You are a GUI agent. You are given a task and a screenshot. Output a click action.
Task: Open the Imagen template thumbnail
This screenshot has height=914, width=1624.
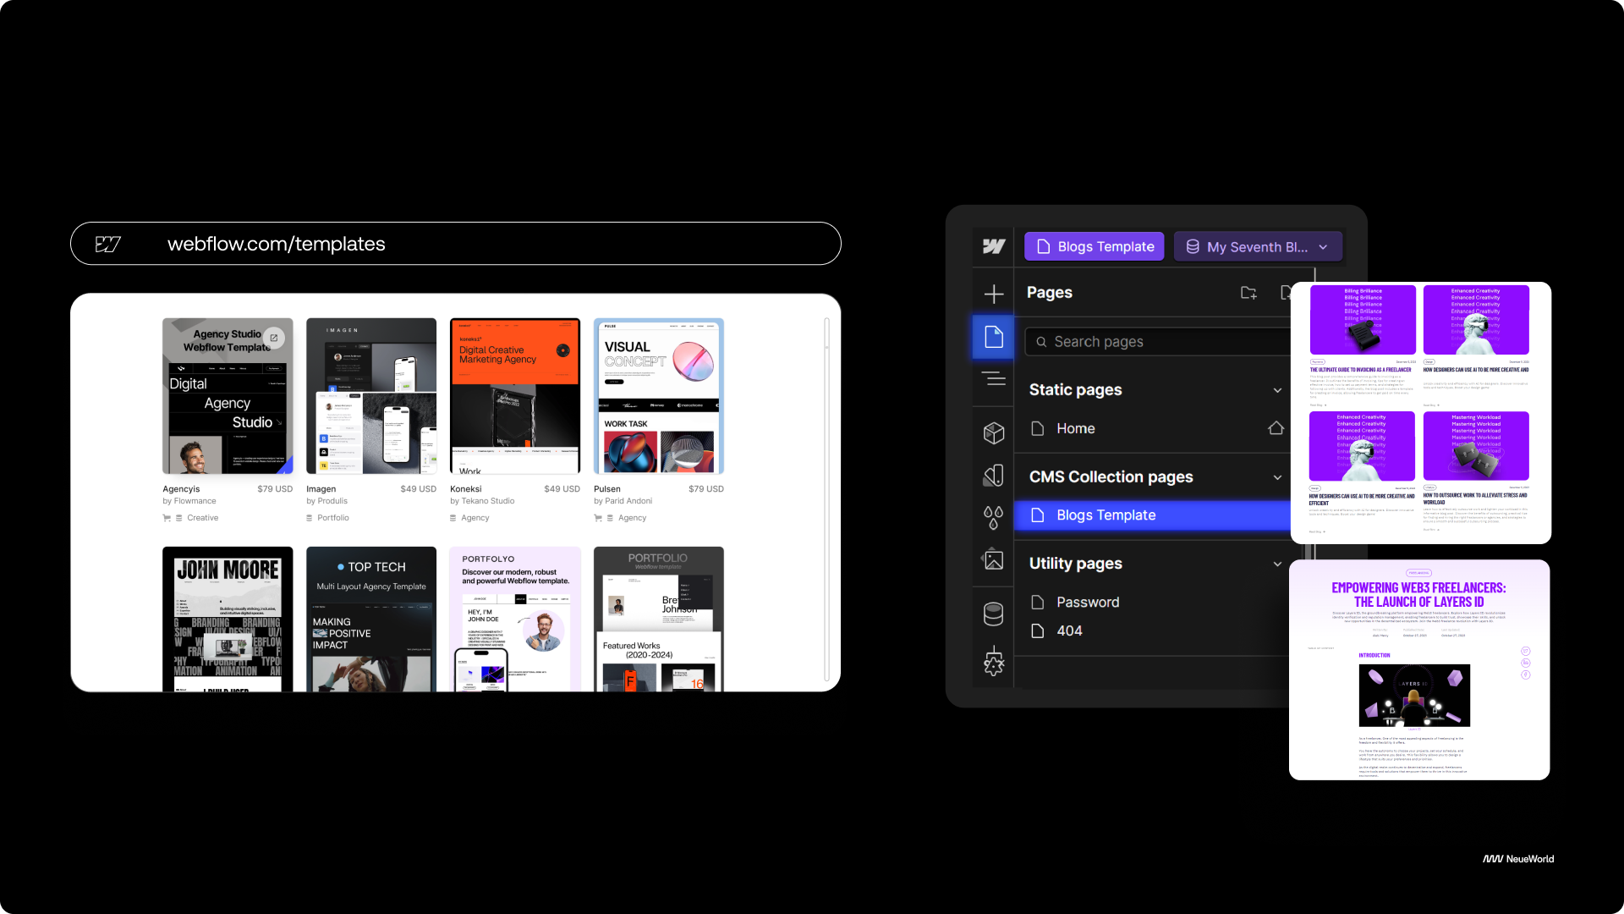point(371,396)
